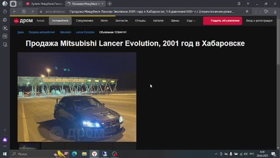The width and height of the screenshot is (280, 158).
Task: Select the Автомобили section
Action: pos(60,21)
